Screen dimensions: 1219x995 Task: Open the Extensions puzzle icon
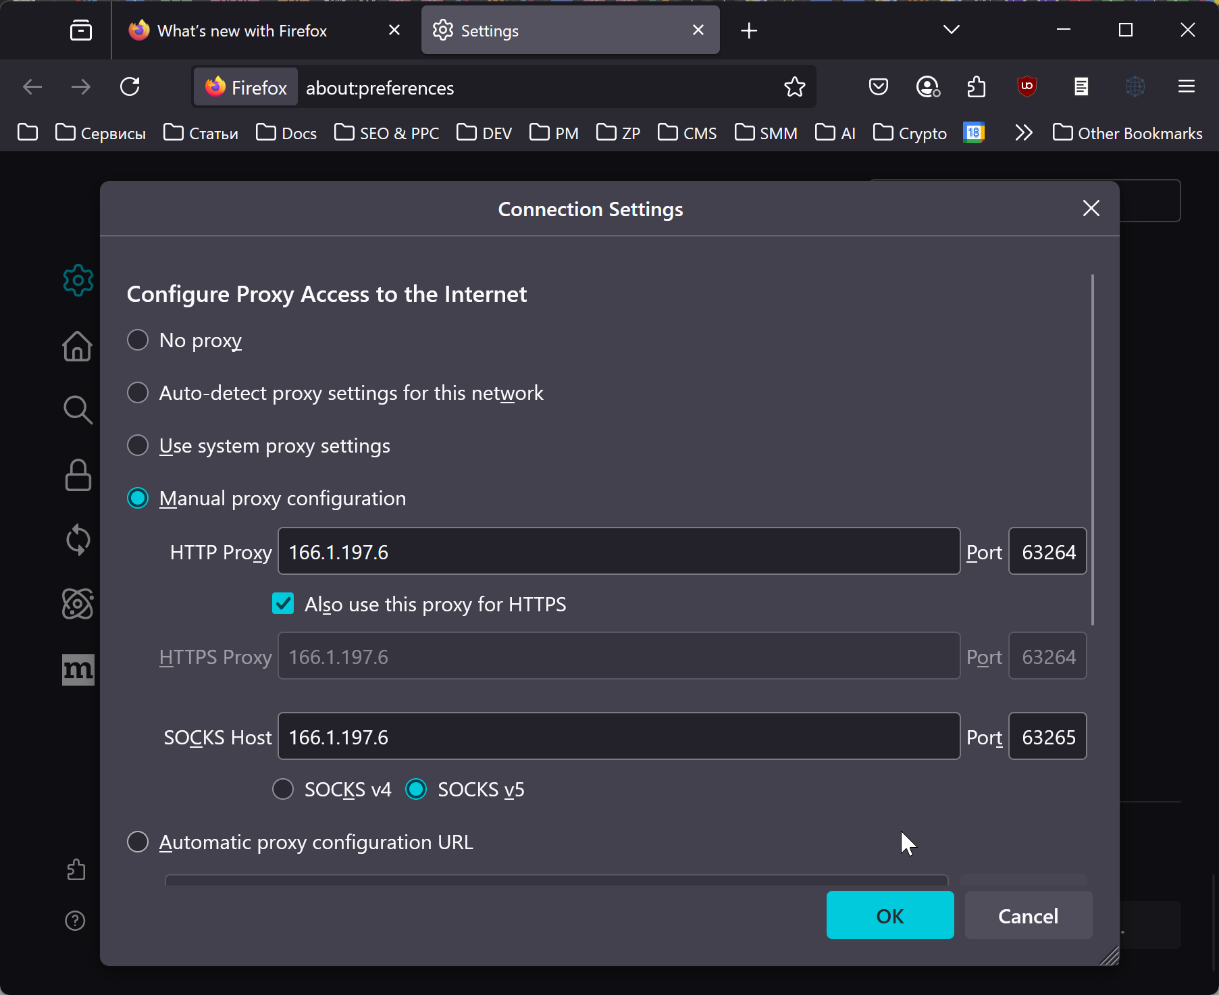pyautogui.click(x=977, y=87)
